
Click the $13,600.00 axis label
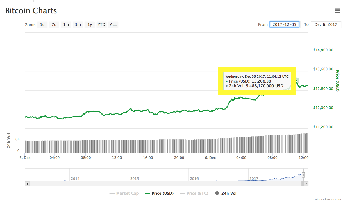[323, 69]
